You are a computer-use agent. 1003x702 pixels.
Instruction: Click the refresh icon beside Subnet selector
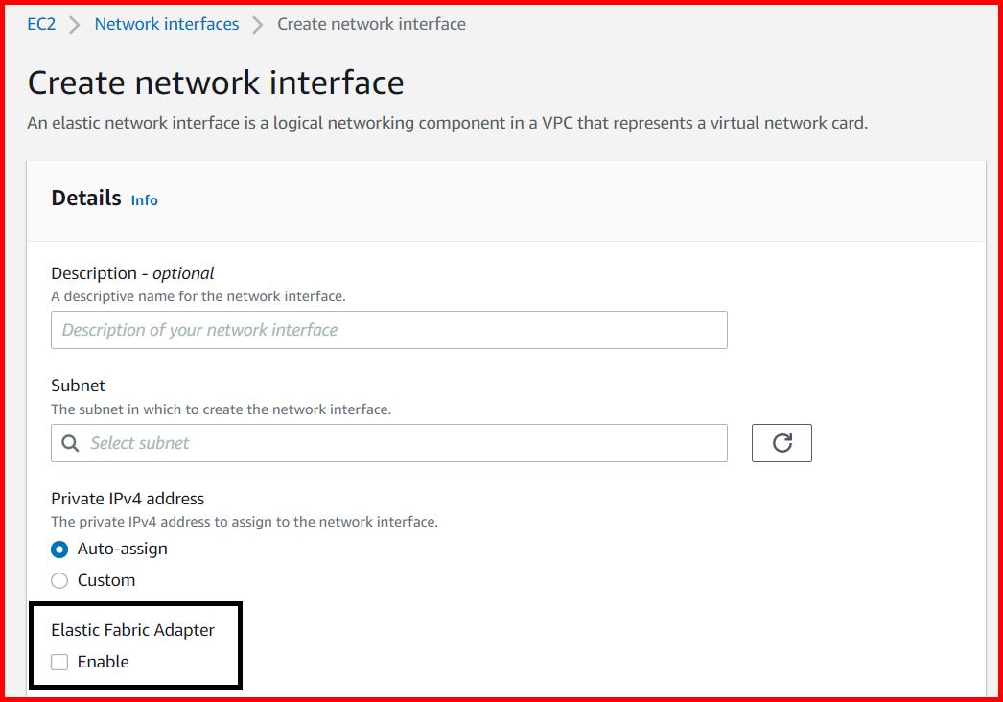point(781,443)
